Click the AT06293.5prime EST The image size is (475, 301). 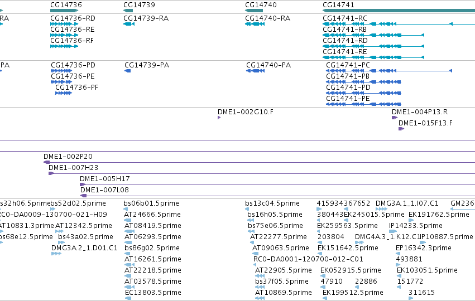point(128,242)
